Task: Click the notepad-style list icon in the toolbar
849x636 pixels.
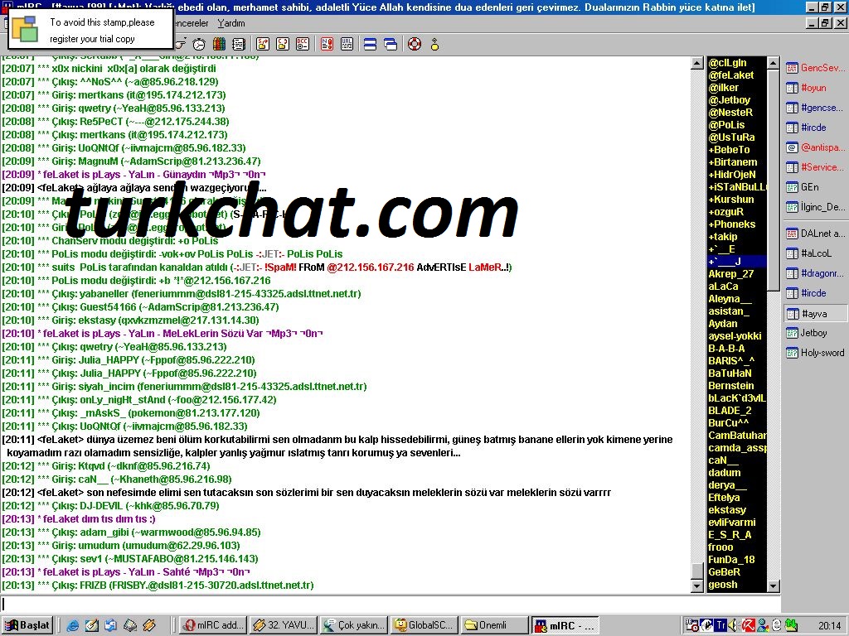Action: 239,45
